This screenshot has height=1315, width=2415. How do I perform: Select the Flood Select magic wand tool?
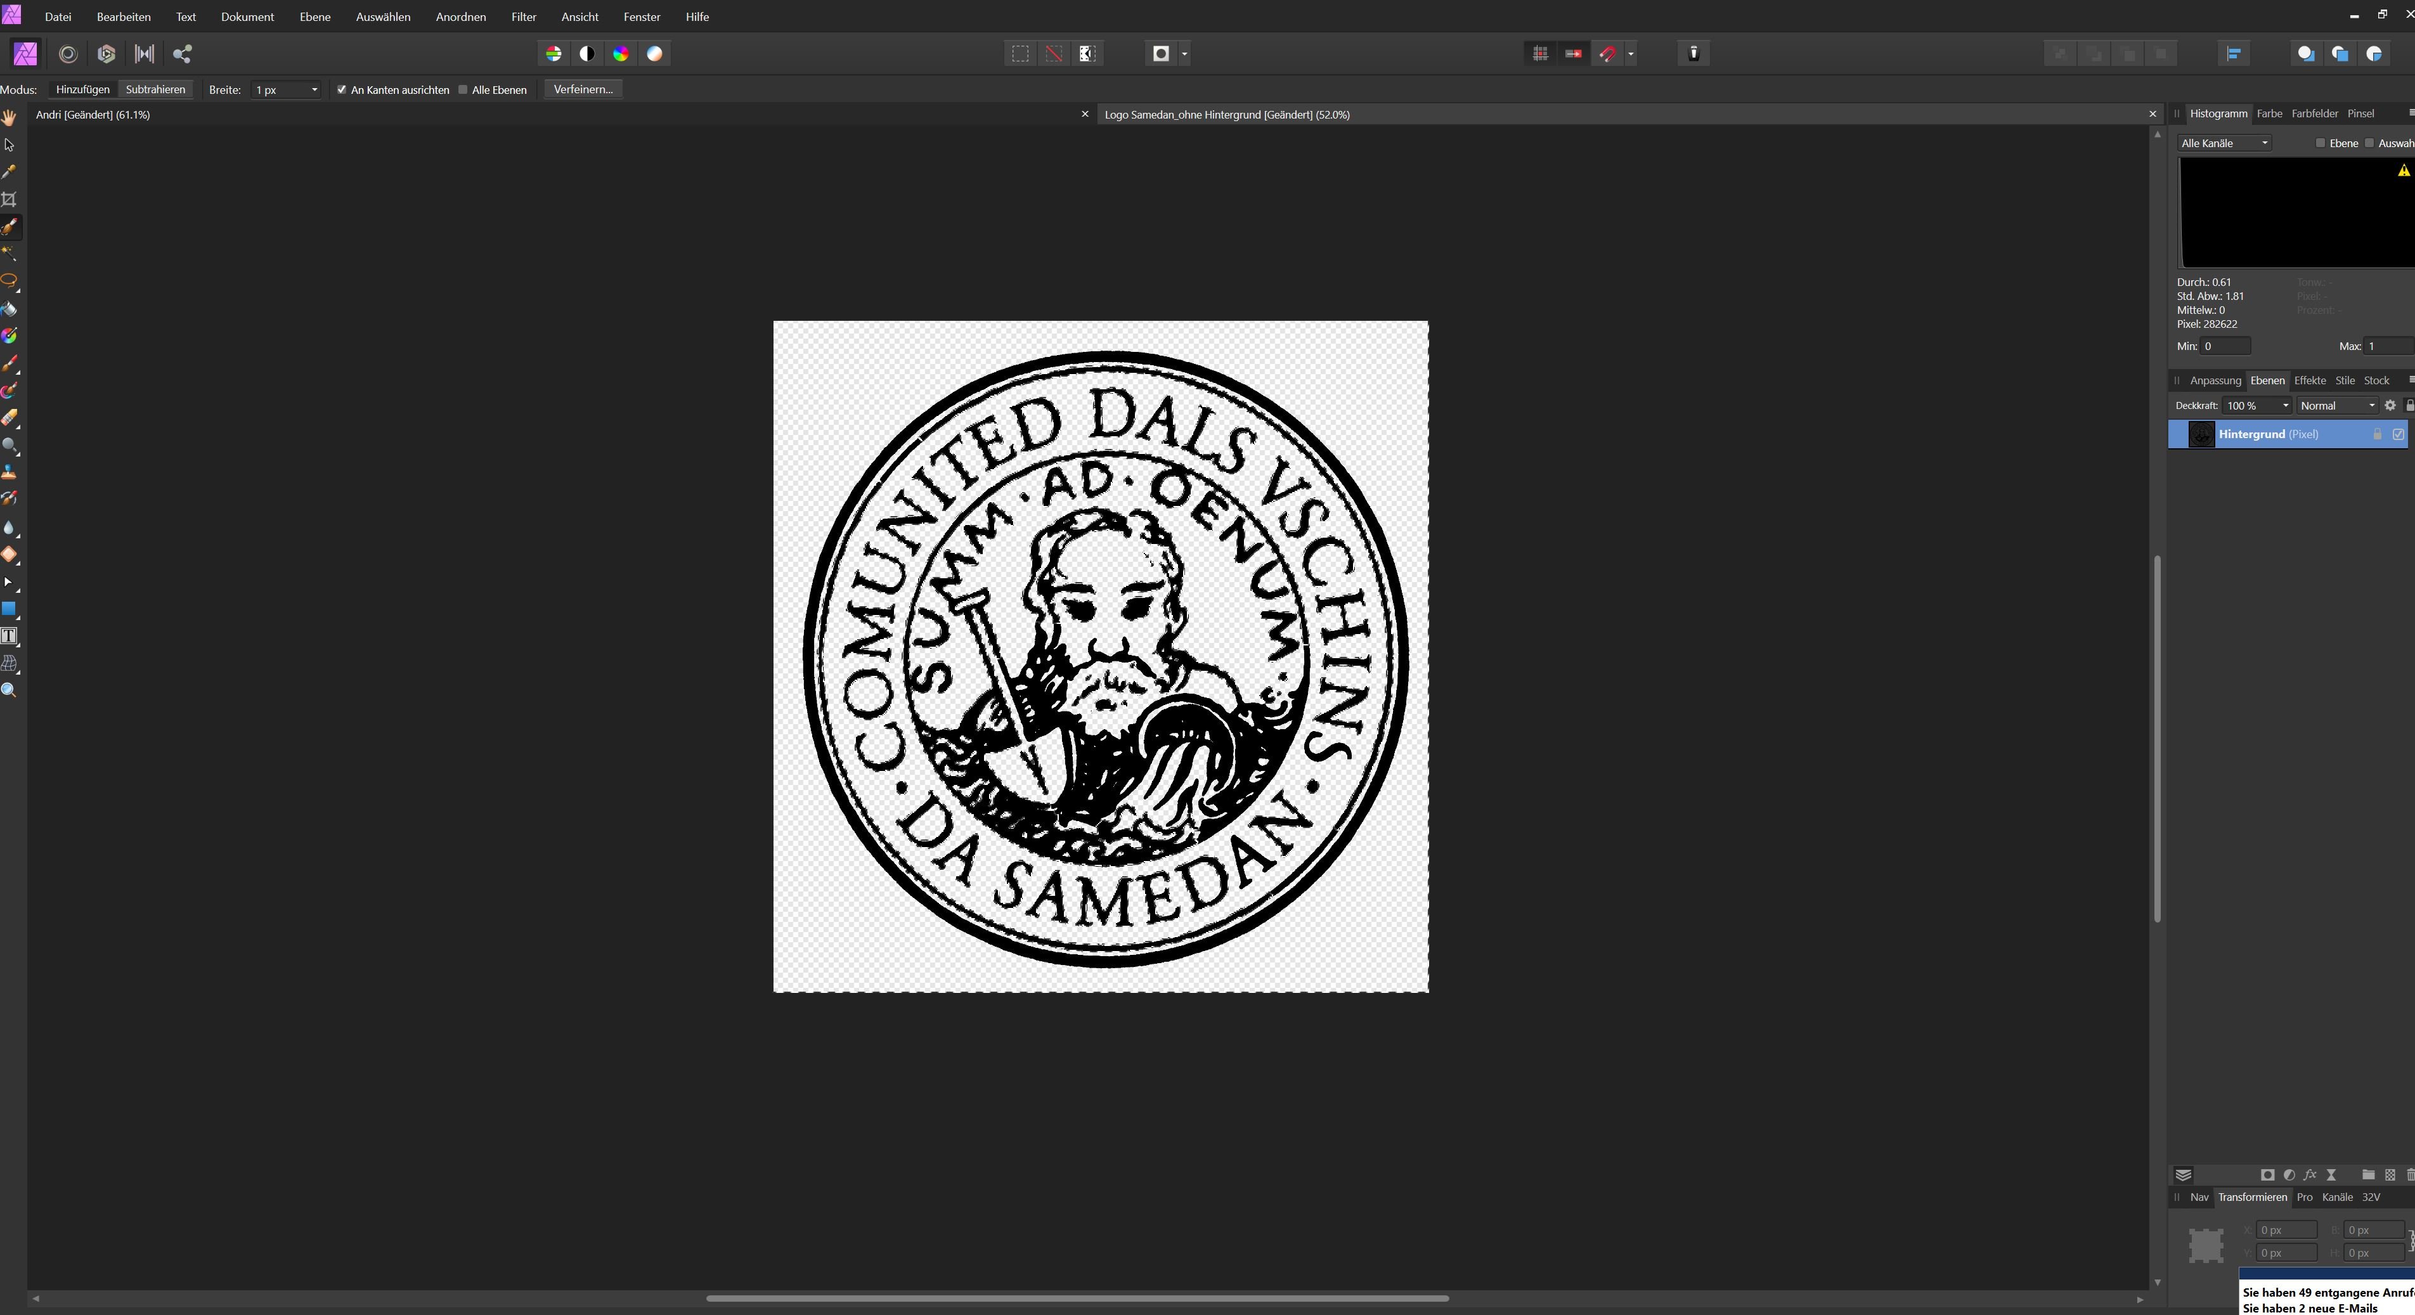(x=10, y=253)
